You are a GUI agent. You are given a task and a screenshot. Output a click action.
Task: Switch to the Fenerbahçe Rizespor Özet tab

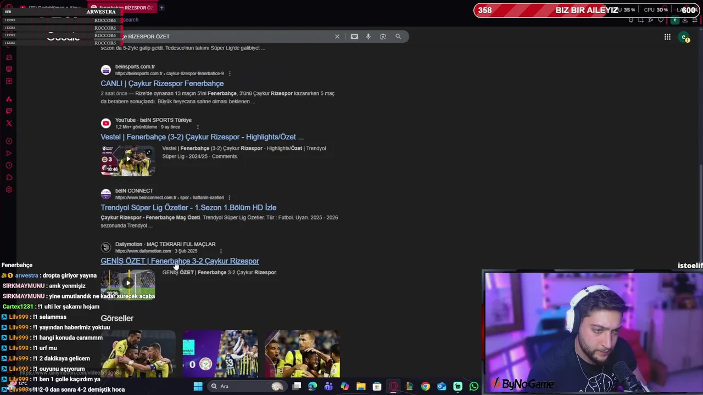click(x=122, y=8)
